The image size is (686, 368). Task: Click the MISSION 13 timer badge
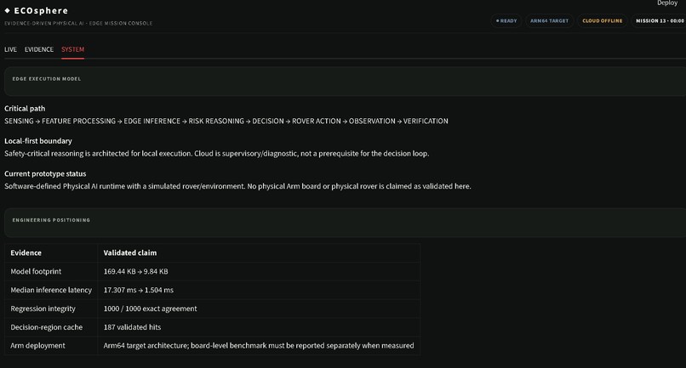(659, 20)
